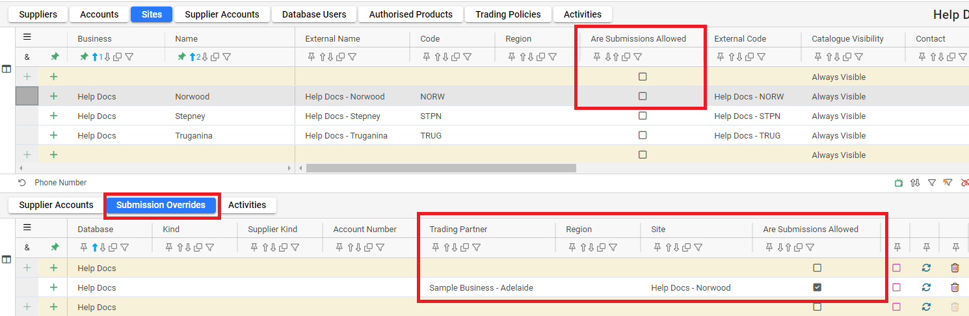969x316 pixels.
Task: Tick Are Submissions Allowed for Stepney
Action: click(643, 116)
